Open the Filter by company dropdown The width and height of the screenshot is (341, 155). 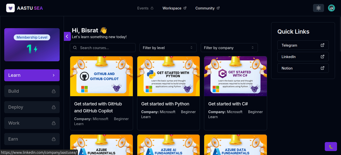click(229, 48)
